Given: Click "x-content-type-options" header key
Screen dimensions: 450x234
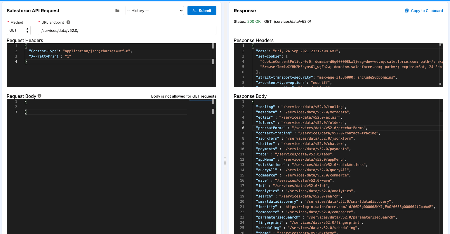Looking at the screenshot, I should [281, 83].
